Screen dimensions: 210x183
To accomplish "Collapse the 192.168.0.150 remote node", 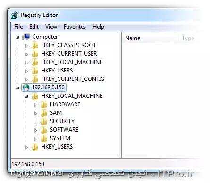I will [17, 88].
